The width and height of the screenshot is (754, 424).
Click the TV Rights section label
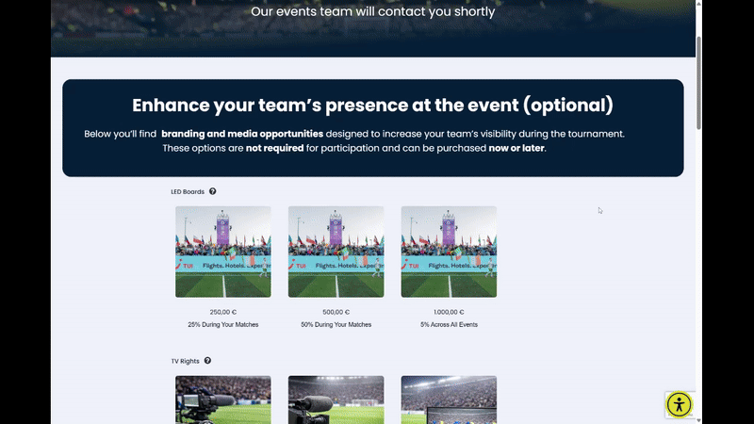(186, 361)
